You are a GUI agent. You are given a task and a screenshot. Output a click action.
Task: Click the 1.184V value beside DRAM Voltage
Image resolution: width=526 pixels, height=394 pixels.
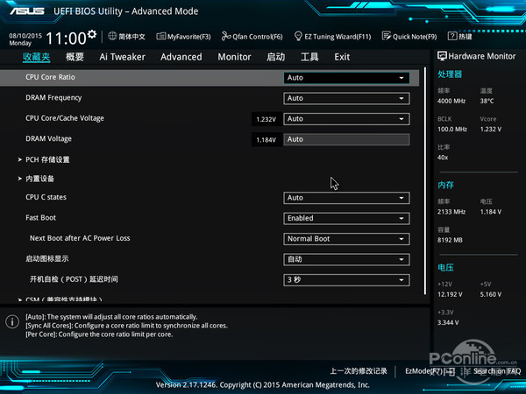[x=266, y=140]
